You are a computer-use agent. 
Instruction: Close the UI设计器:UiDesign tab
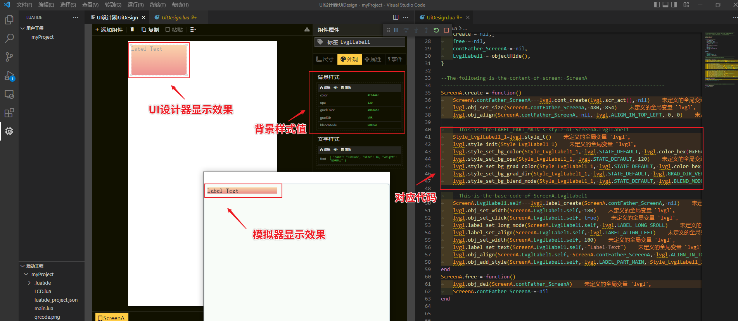(x=143, y=17)
